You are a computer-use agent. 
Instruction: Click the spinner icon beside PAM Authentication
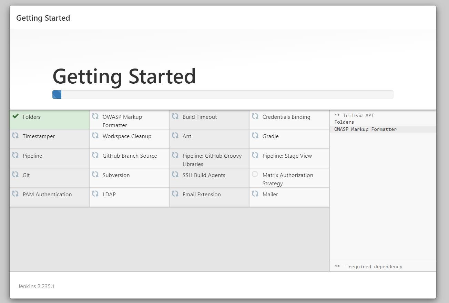[x=15, y=194]
